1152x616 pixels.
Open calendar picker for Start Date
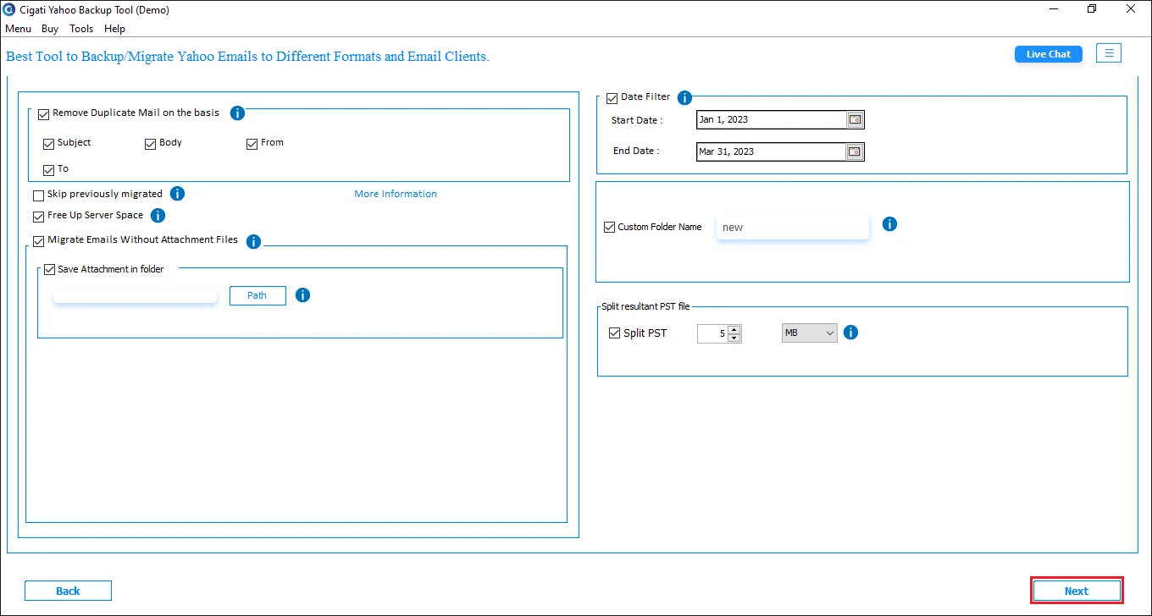855,120
